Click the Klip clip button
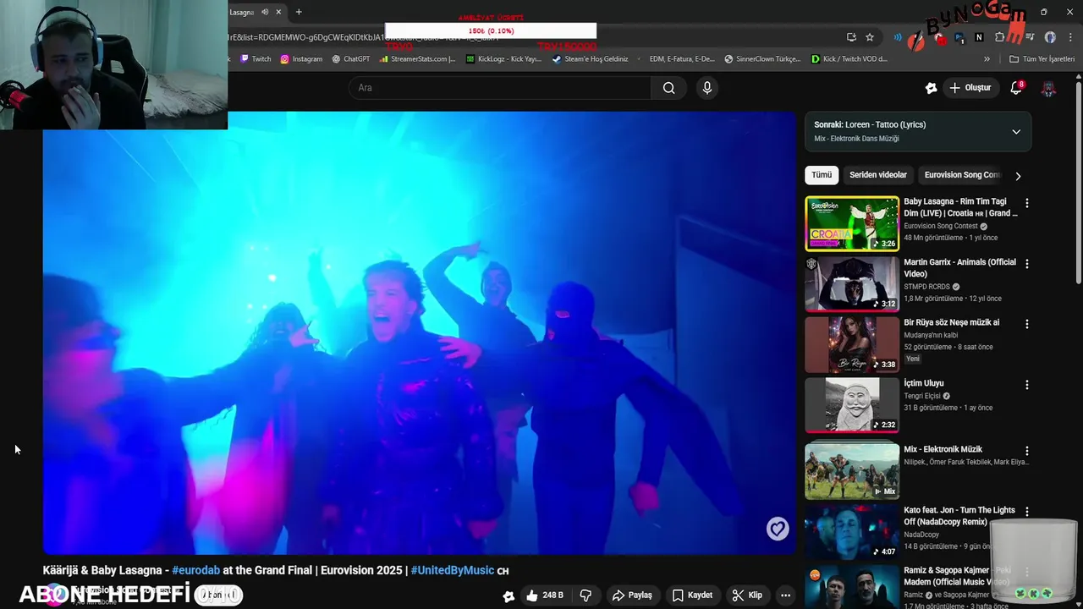The height and width of the screenshot is (609, 1083). (x=747, y=595)
